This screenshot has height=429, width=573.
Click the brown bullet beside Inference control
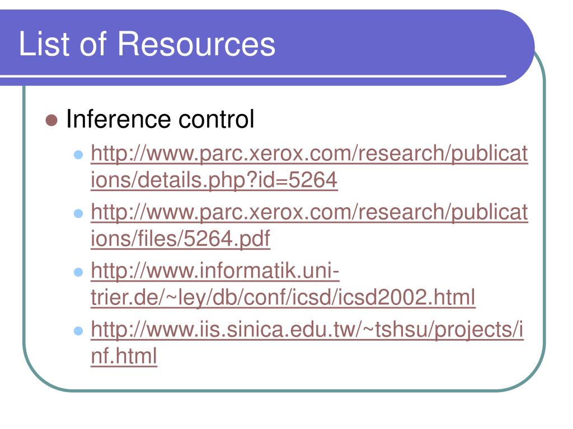(51, 121)
